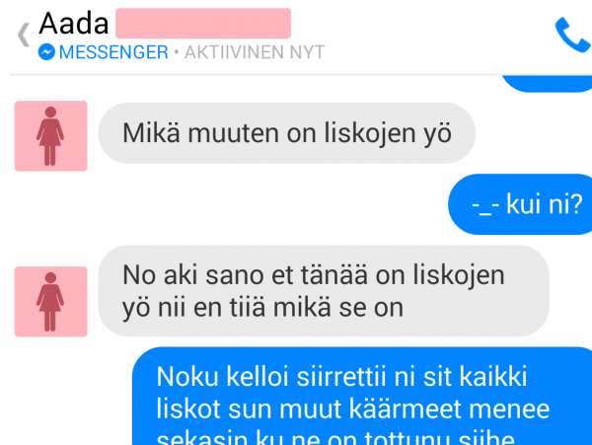The image size is (592, 445).
Task: Start a voice call with the phone icon
Action: 572,35
